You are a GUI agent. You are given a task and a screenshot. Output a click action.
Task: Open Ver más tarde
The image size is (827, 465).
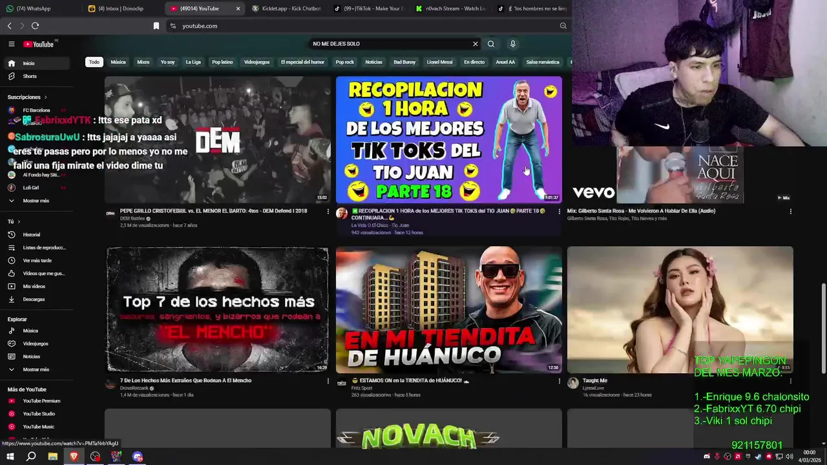coord(36,260)
